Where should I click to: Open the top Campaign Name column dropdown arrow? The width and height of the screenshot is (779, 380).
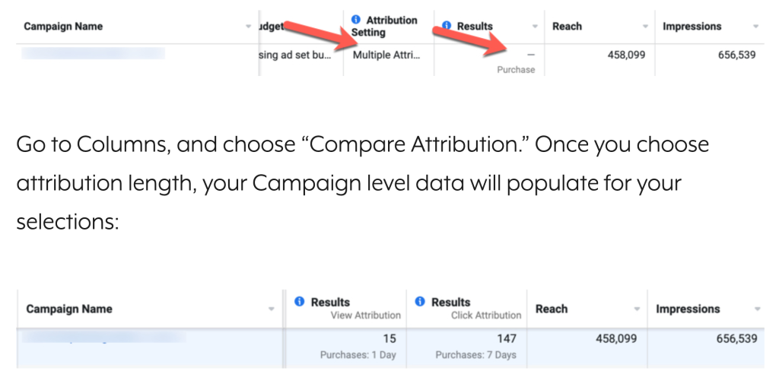[249, 27]
